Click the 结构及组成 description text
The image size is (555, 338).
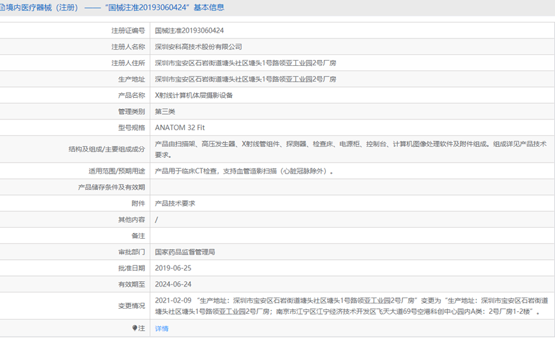click(351, 149)
